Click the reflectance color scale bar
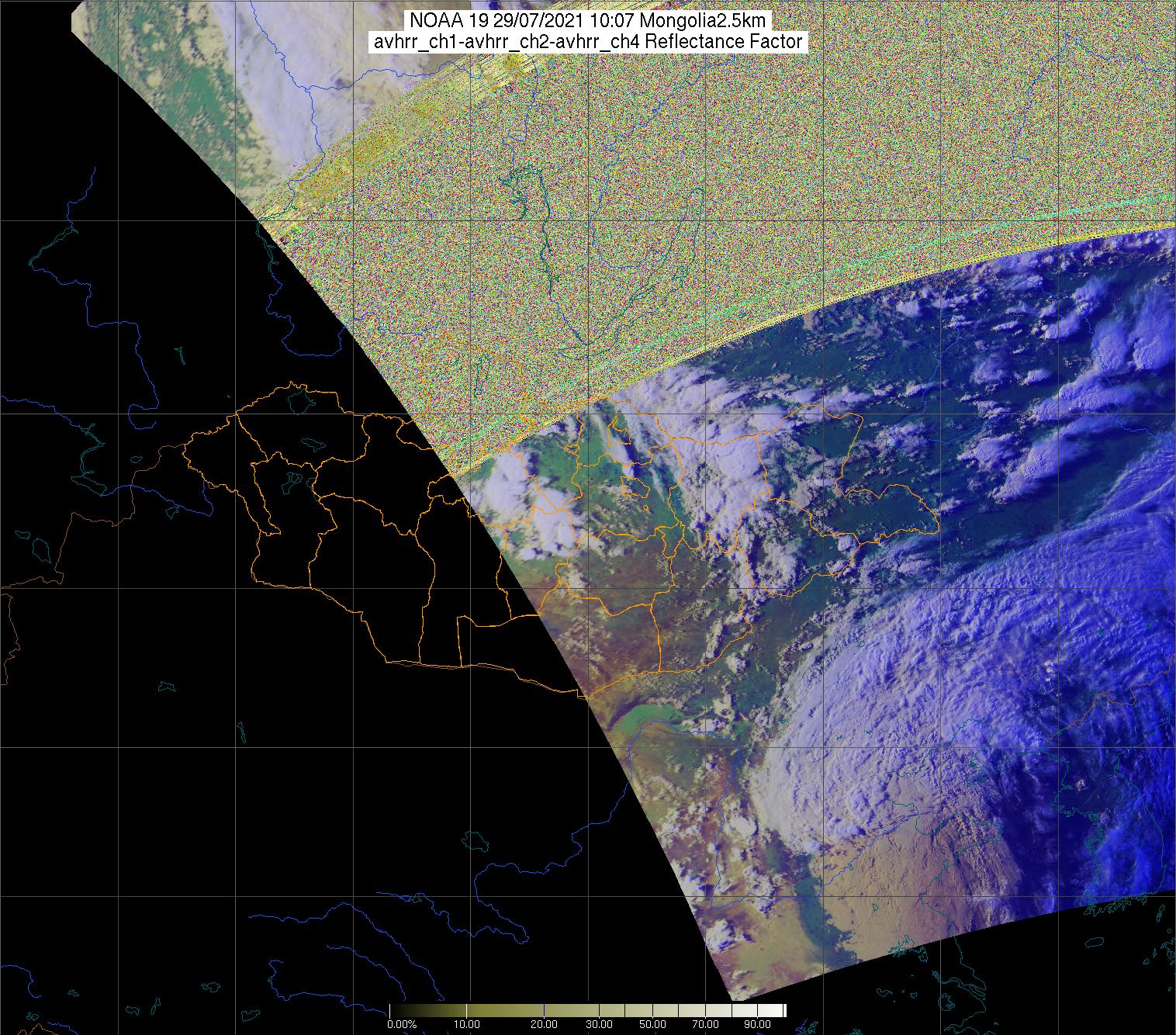 [x=588, y=1010]
